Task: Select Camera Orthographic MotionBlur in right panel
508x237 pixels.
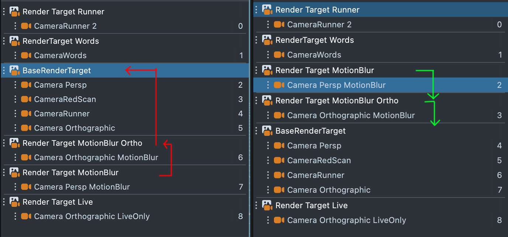Action: tap(351, 116)
